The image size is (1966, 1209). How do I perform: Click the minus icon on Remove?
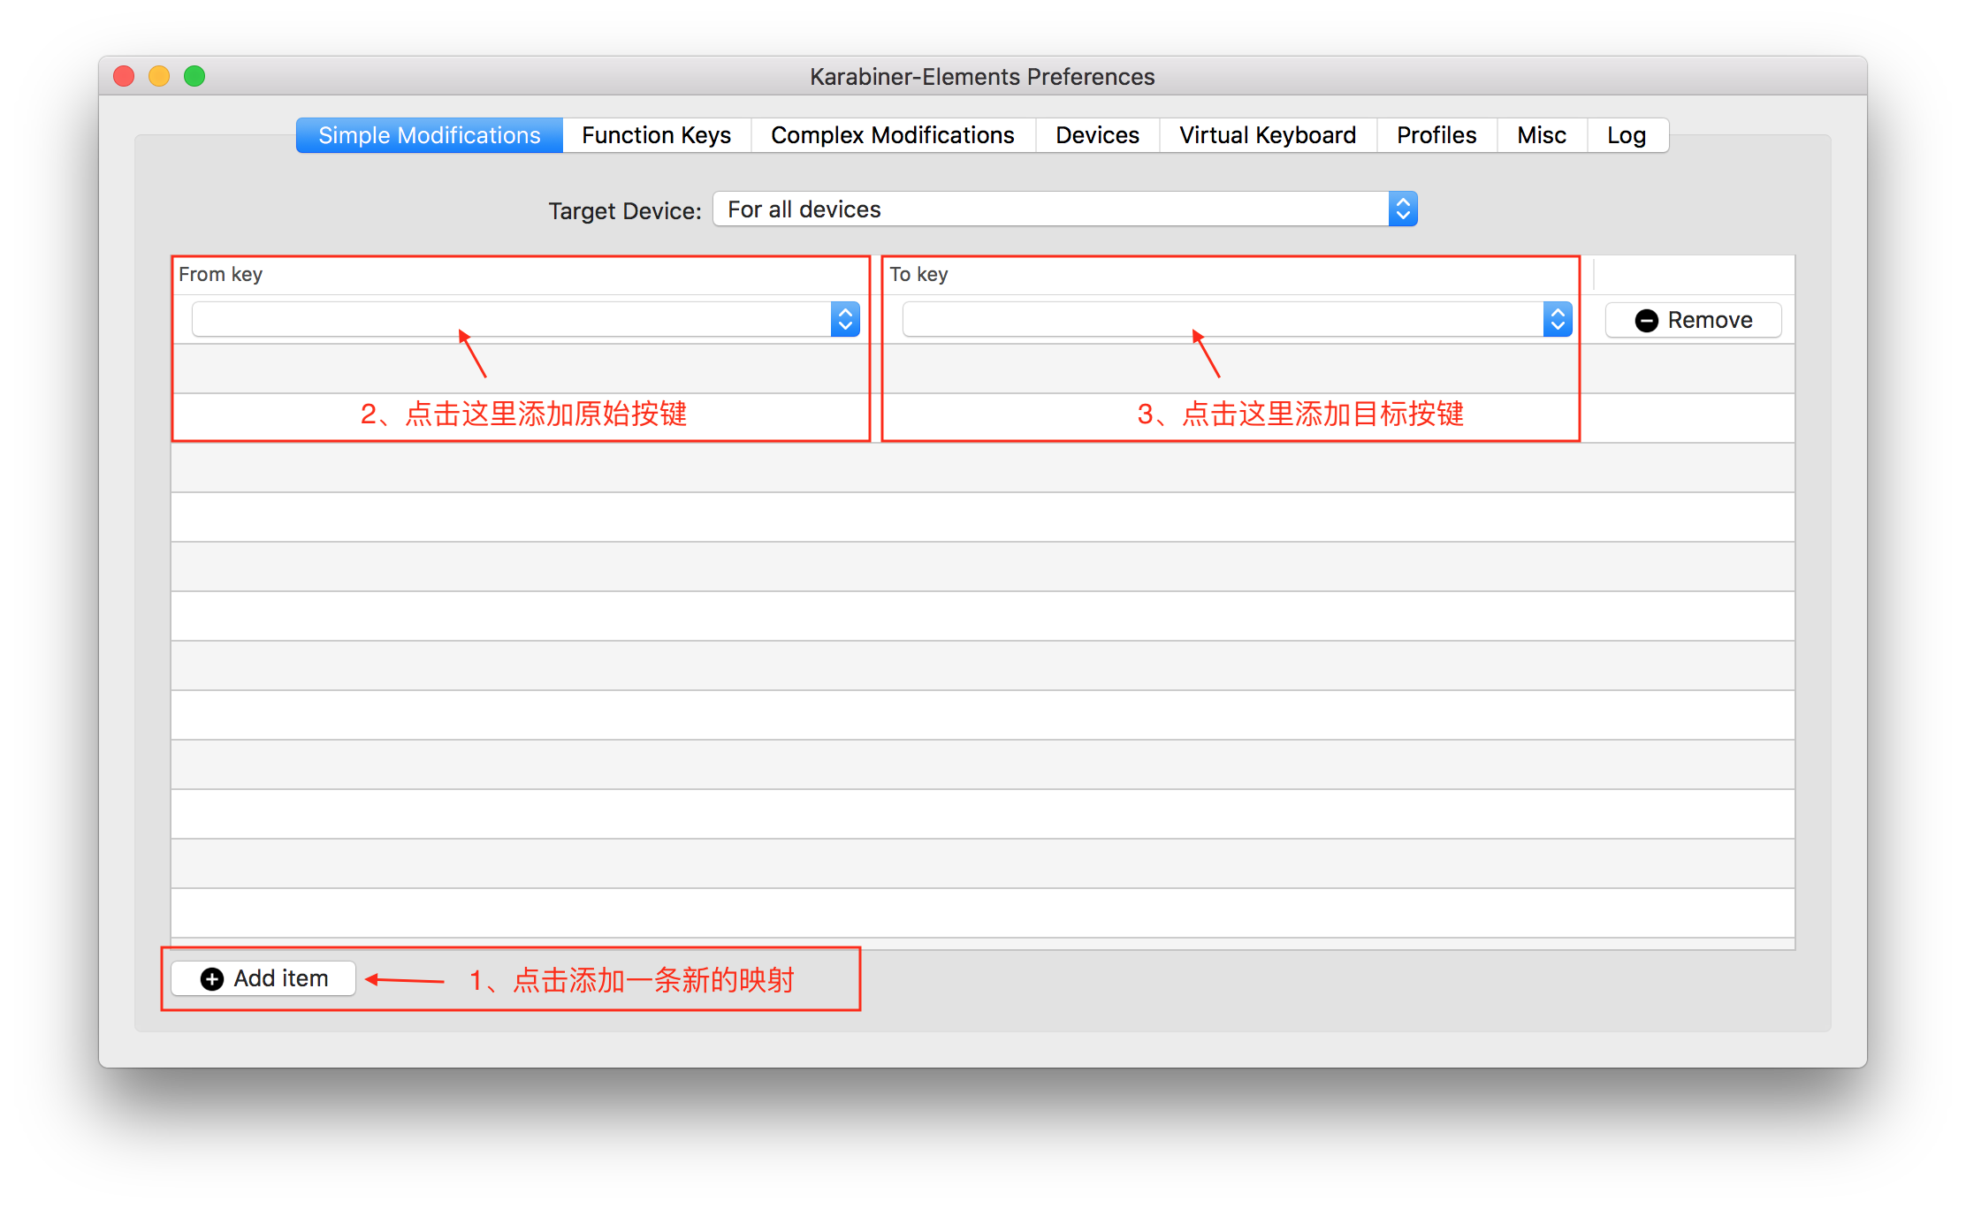pos(1646,321)
